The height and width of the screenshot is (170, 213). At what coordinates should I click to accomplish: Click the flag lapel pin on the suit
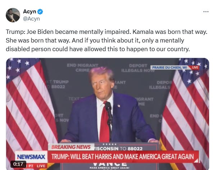click(x=119, y=106)
